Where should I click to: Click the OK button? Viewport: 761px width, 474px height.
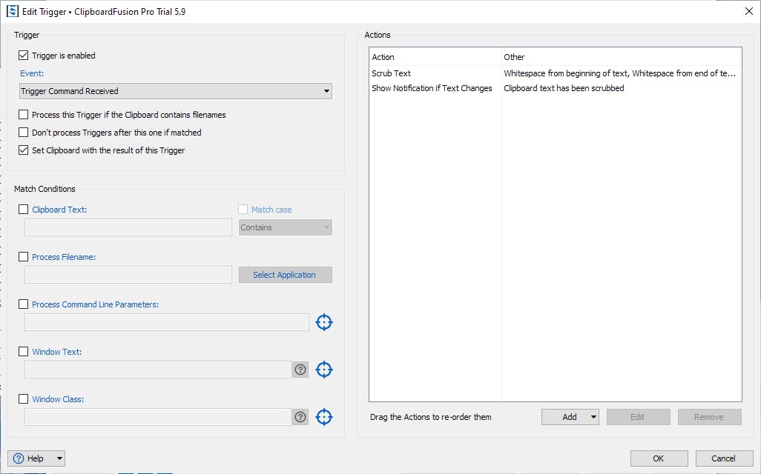click(659, 458)
